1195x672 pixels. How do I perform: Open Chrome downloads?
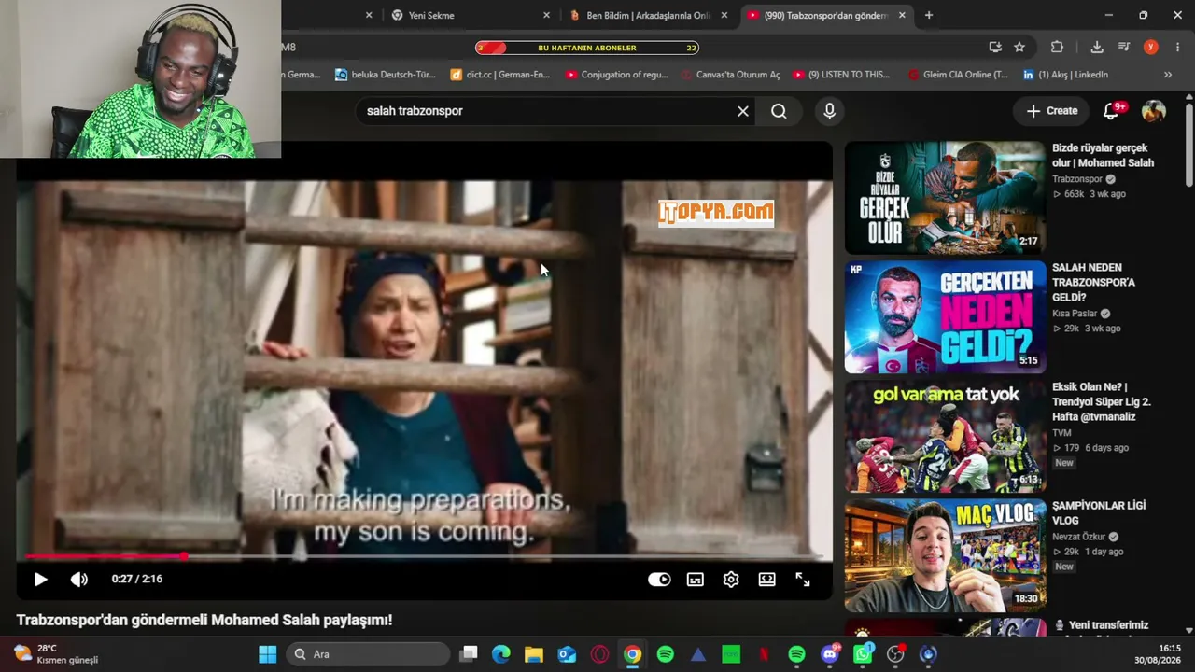click(1097, 47)
